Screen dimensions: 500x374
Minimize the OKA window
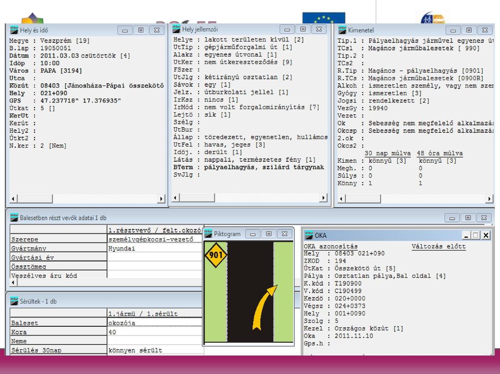tap(466, 236)
